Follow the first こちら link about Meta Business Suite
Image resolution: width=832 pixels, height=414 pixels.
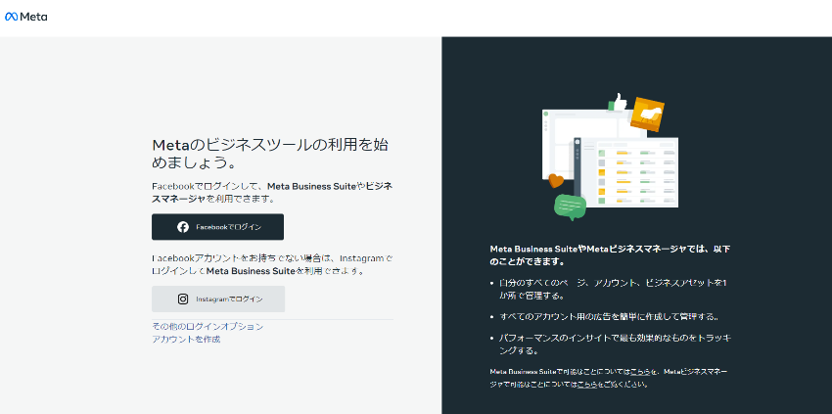[x=640, y=372]
